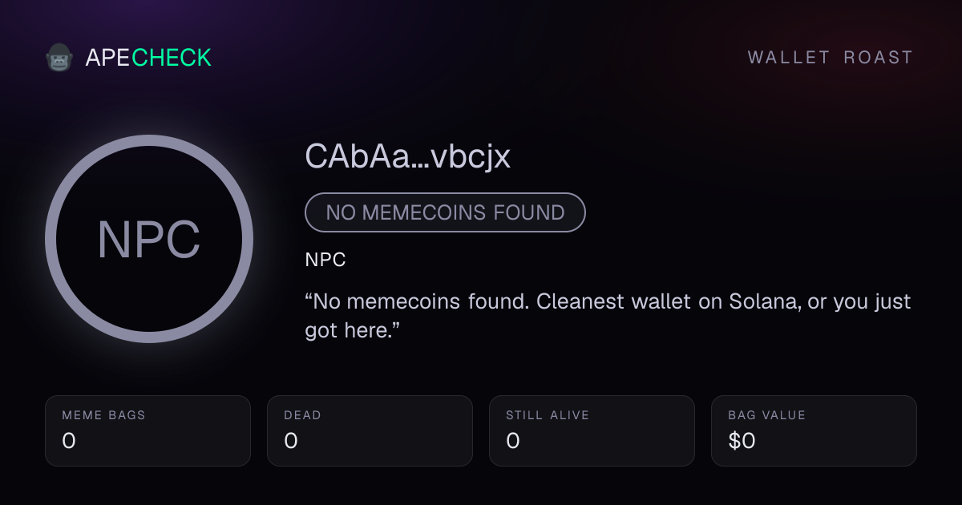Image resolution: width=962 pixels, height=505 pixels.
Task: Click the gorilla logo icon
Action: 59,58
